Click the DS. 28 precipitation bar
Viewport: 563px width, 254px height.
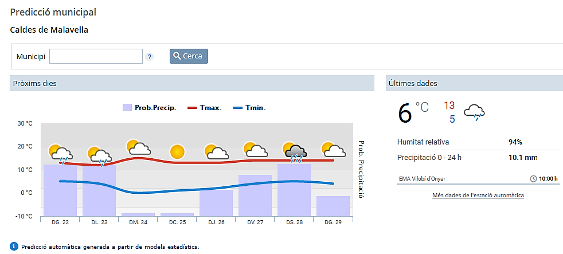294,190
